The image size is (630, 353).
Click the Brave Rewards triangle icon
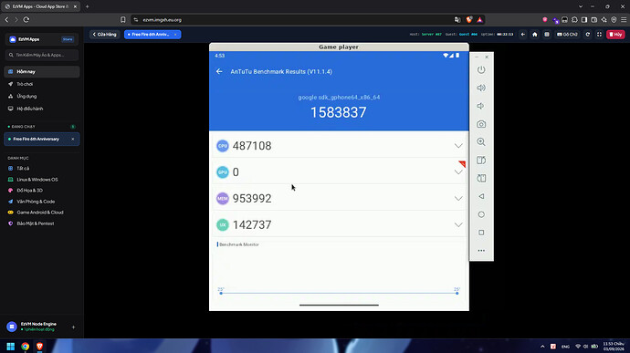(479, 20)
